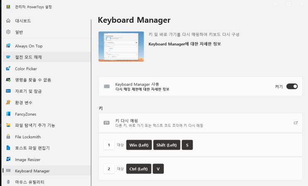Open the 일반 settings page
This screenshot has width=308, height=186.
point(46,32)
